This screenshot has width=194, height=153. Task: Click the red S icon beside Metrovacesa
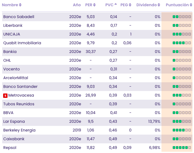tap(5, 95)
